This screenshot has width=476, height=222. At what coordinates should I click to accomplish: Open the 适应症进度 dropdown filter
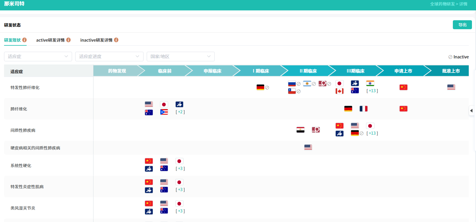109,56
